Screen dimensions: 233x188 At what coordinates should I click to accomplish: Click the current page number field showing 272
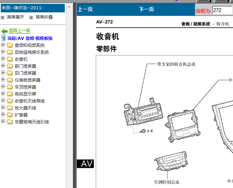tap(222, 10)
